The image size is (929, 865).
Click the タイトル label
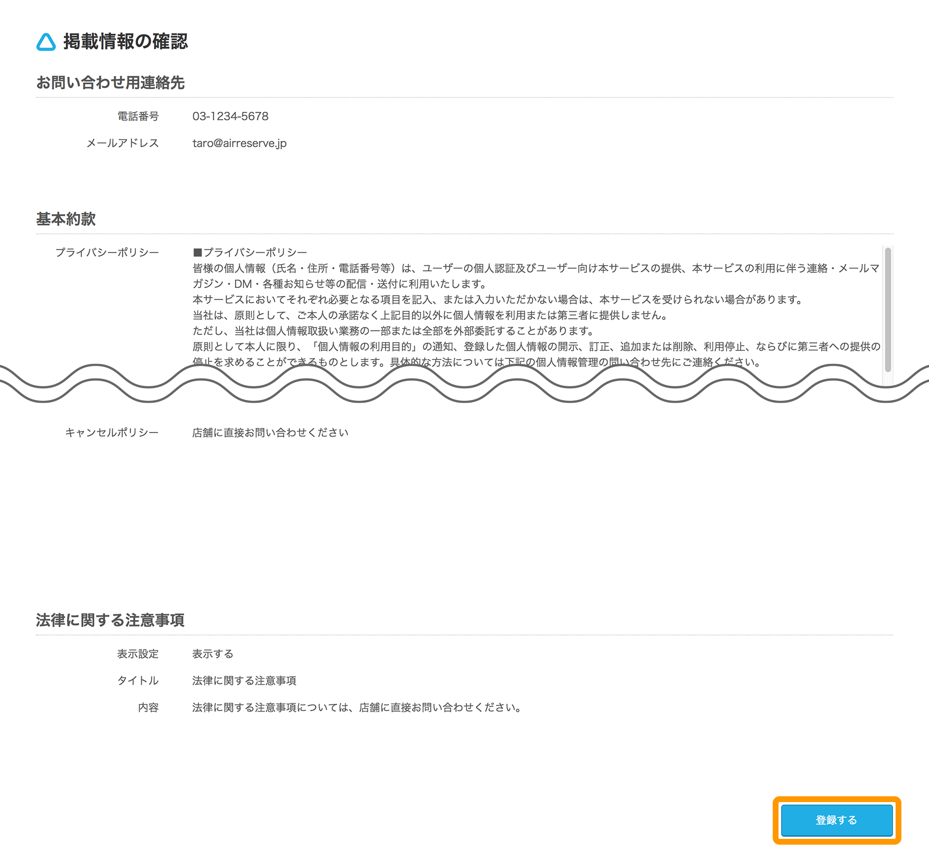[x=138, y=681]
